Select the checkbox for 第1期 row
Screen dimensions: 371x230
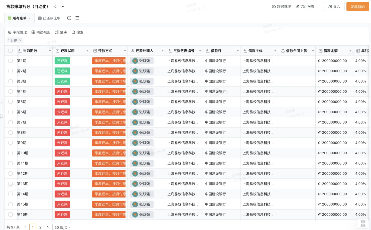10,60
